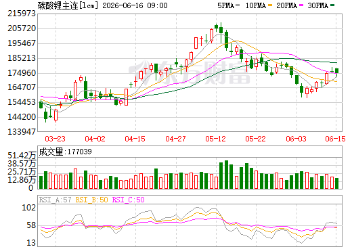Click the 成交量:177039 volume readout
Screen dimensions: 352x247
(66, 152)
